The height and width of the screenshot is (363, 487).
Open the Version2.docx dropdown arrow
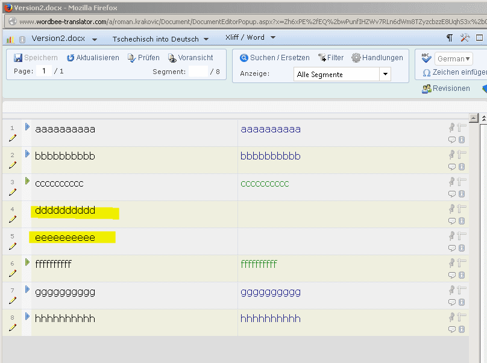[x=95, y=39]
